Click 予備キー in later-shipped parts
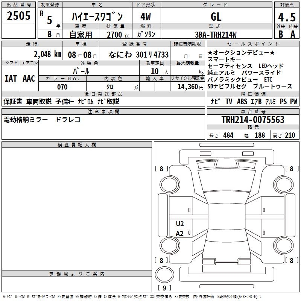301x301 pixels. (x=65, y=101)
